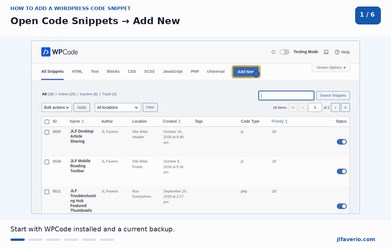Screen dimensions: 391x248
Task: Switch to the HTML tab
Action: coord(77,71)
